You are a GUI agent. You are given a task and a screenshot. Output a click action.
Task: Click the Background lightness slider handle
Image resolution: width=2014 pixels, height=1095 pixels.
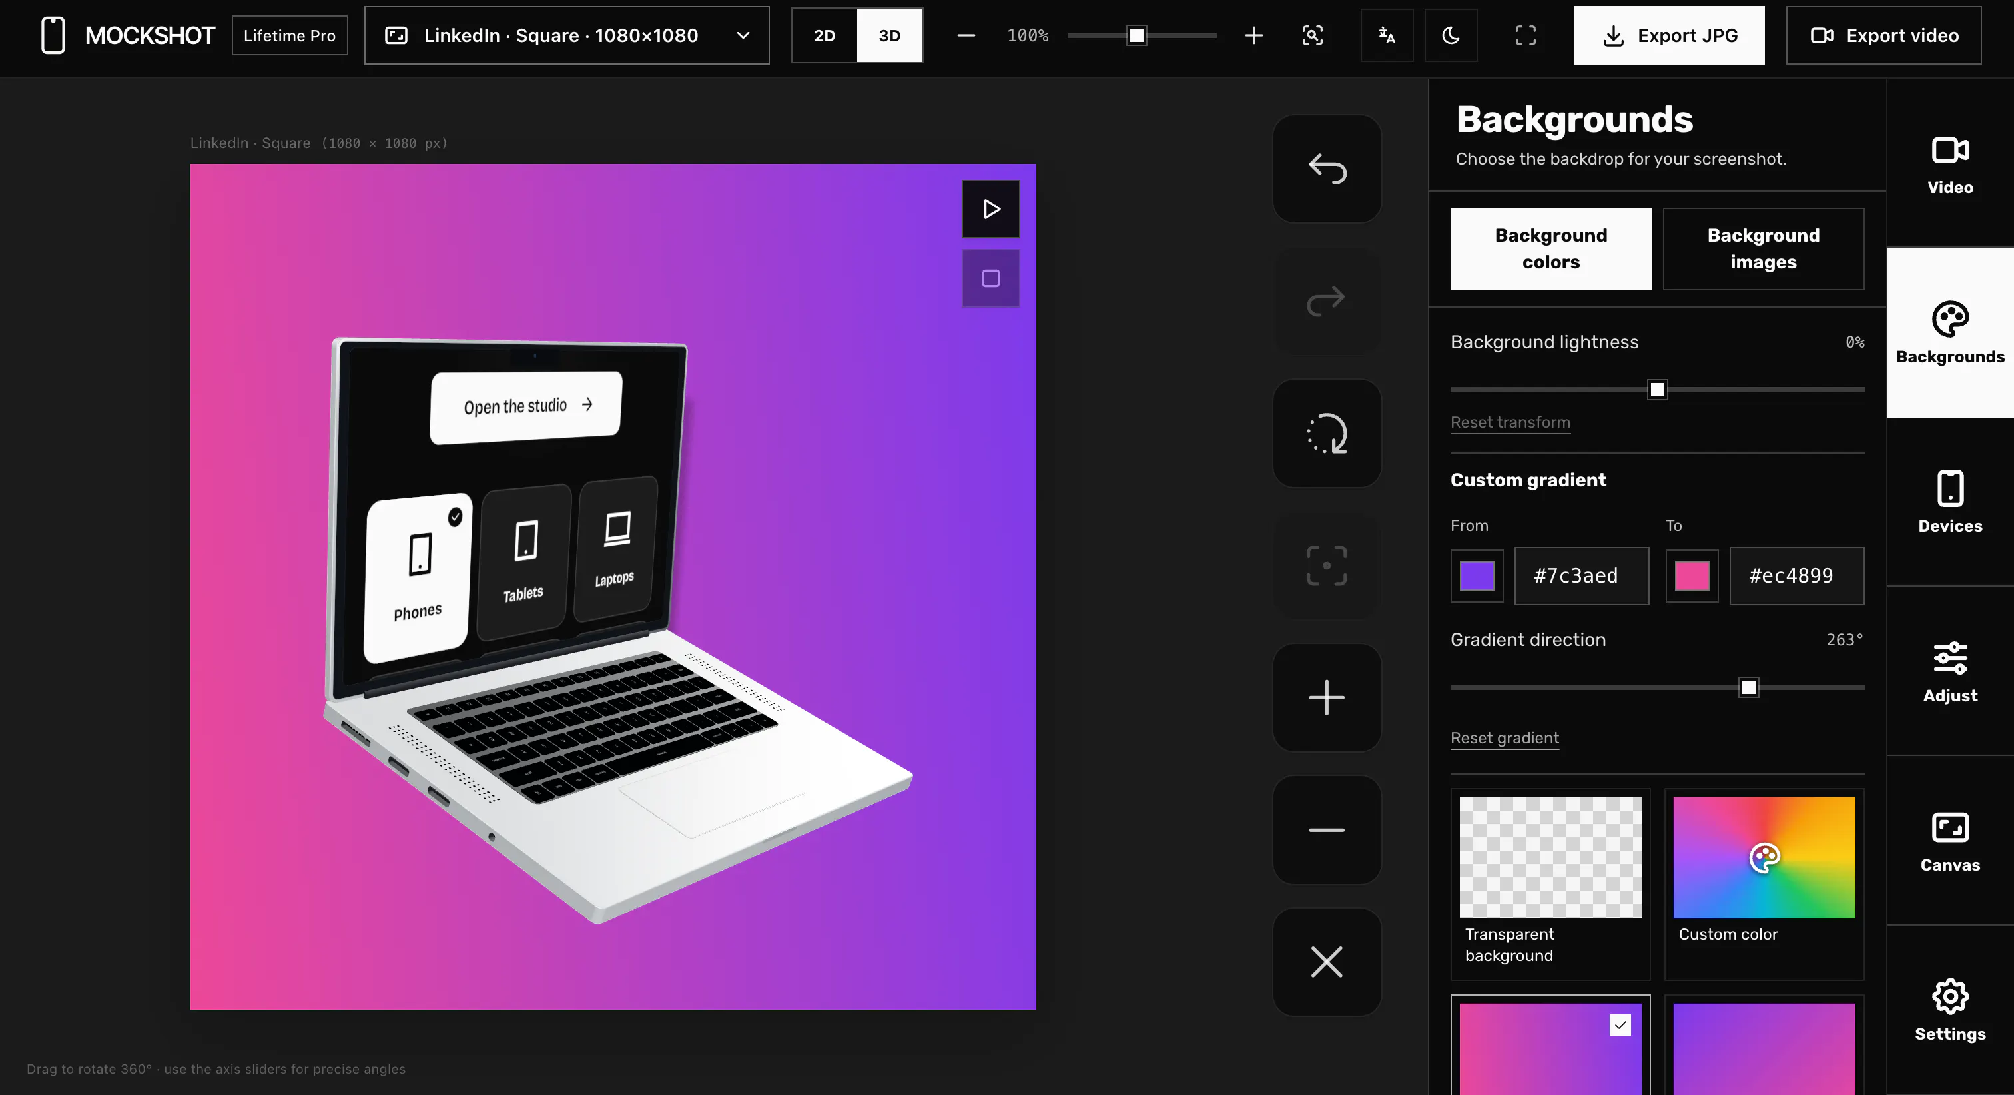(x=1657, y=390)
